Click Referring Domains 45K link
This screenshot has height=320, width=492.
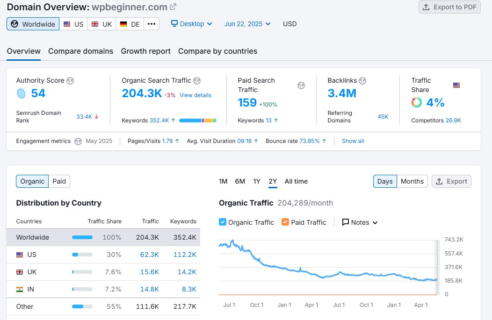coord(383,117)
